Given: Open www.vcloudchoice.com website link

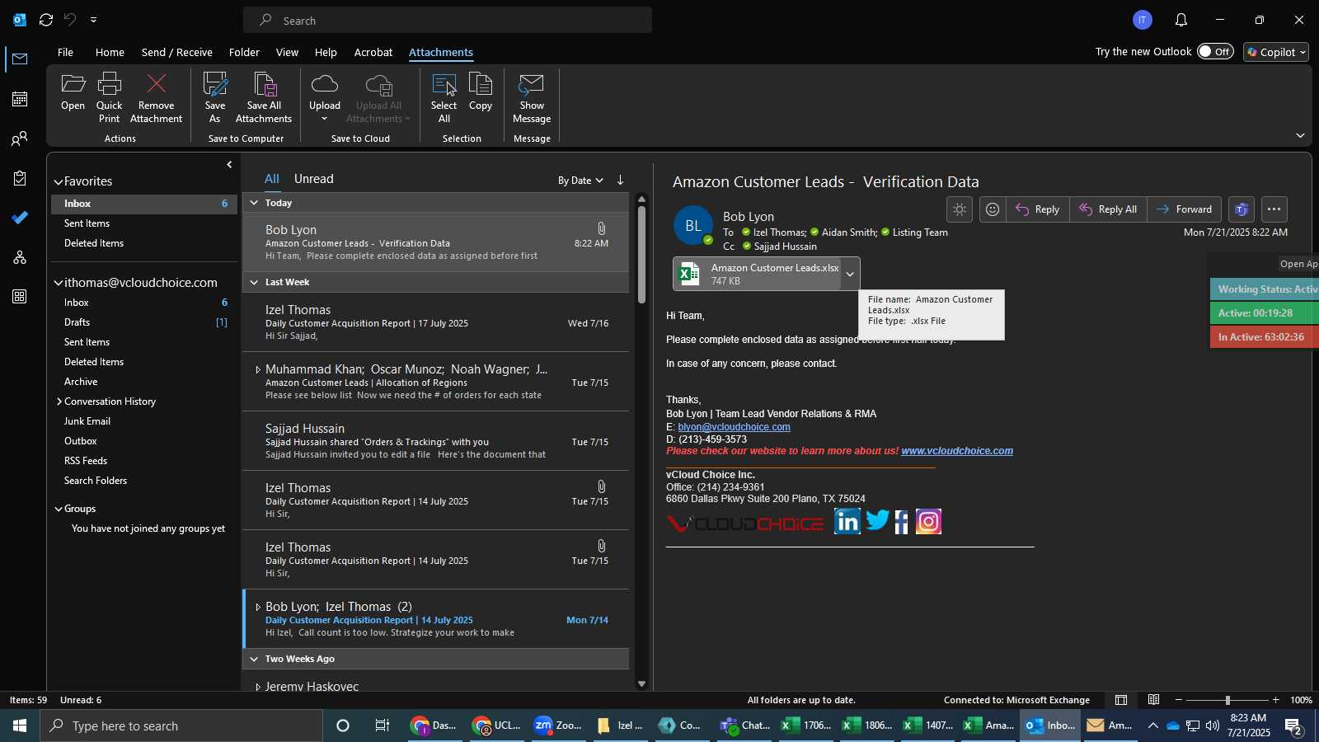Looking at the screenshot, I should pyautogui.click(x=957, y=451).
